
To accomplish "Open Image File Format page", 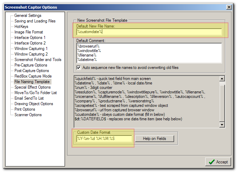I will click(x=29, y=32).
